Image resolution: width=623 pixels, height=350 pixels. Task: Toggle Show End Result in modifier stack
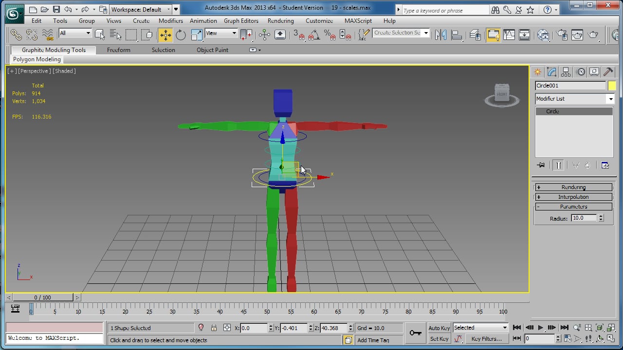(x=558, y=165)
